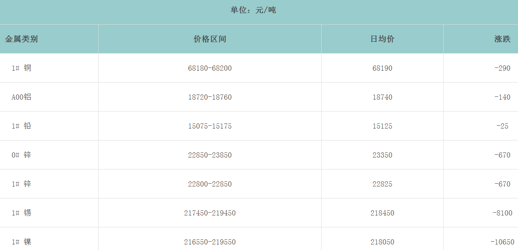Click the 涨跌 column header
This screenshot has width=518, height=250.
(x=502, y=39)
